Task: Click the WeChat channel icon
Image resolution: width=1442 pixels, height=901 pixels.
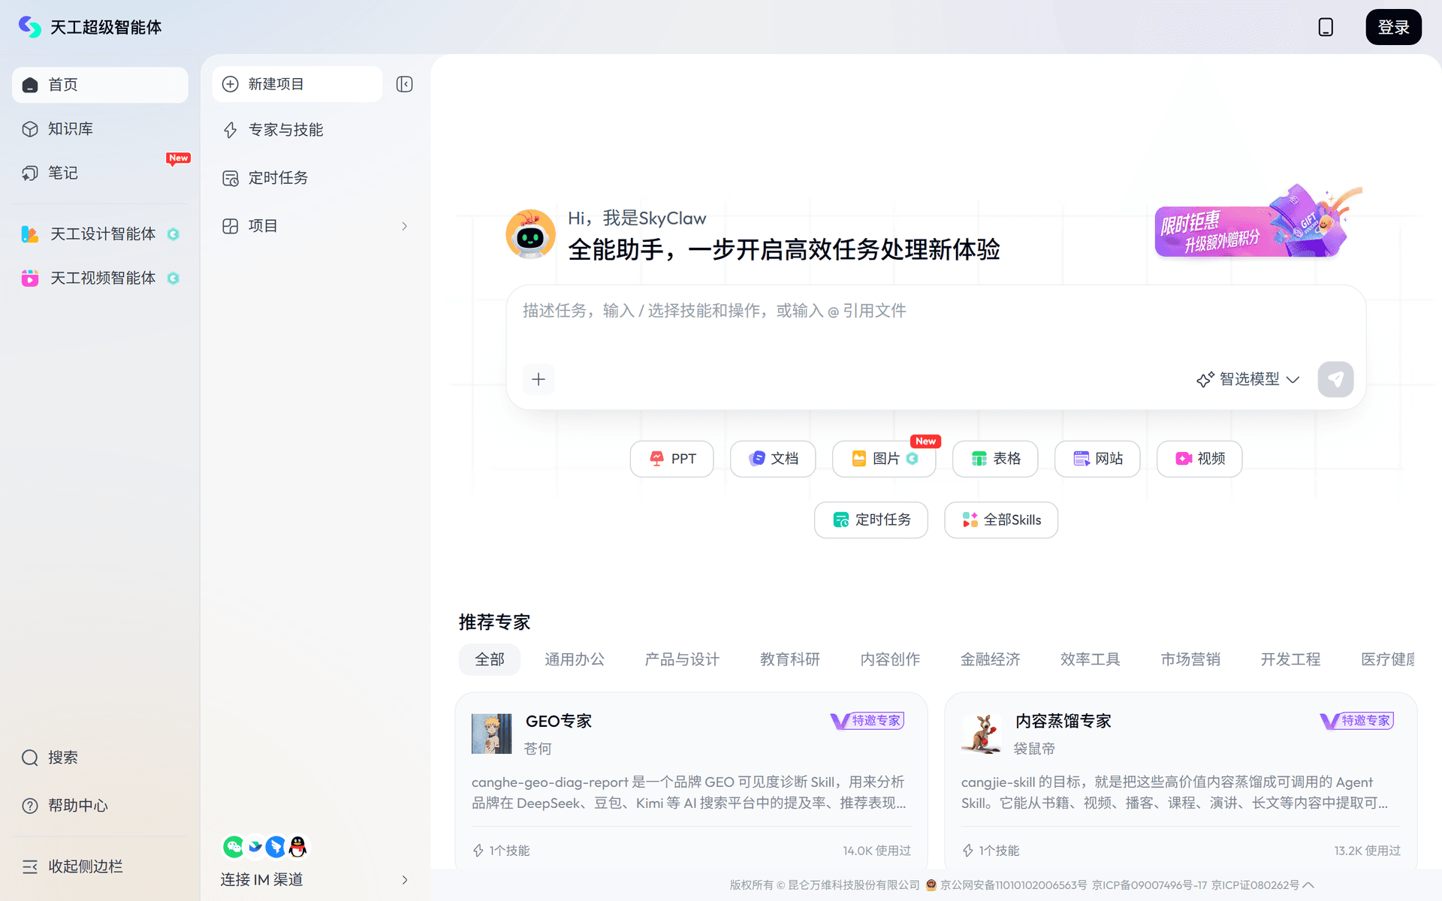Action: [x=234, y=847]
